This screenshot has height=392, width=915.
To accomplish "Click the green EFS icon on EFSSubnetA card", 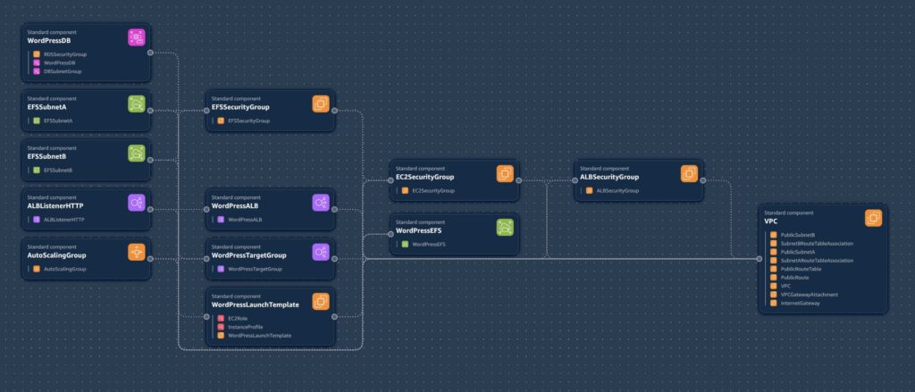I will click(136, 104).
